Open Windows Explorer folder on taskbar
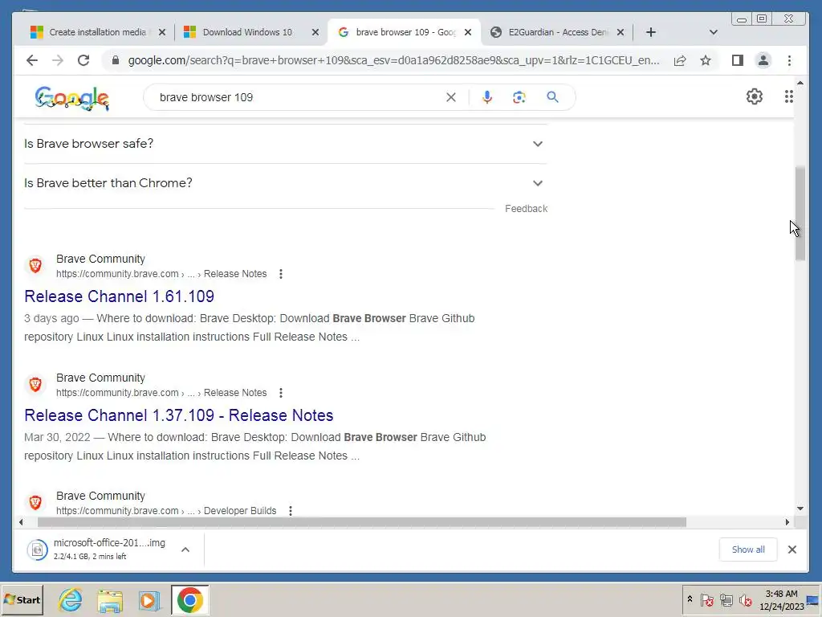822x617 pixels. click(x=110, y=599)
